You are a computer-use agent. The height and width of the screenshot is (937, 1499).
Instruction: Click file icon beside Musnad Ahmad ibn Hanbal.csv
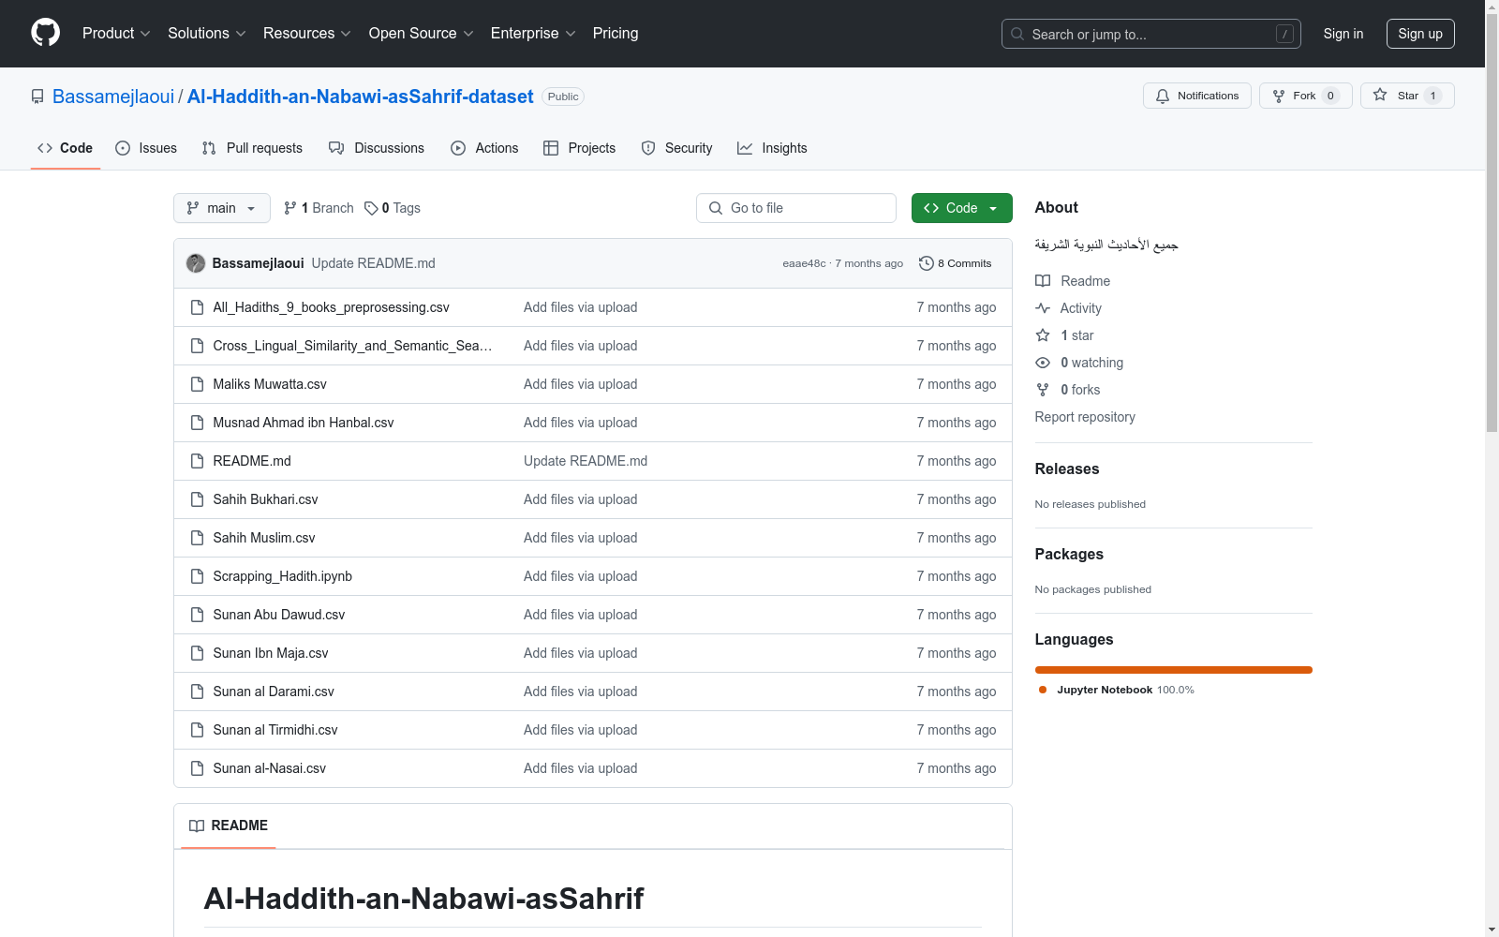[x=197, y=423]
